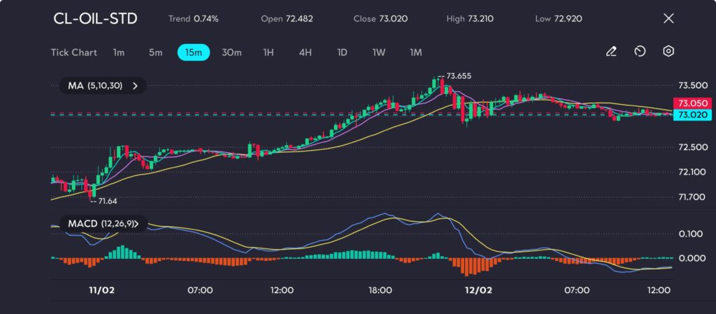Expand the MA (5,10,30) indicator selector
Screen dimensions: 716x314
click(x=103, y=85)
